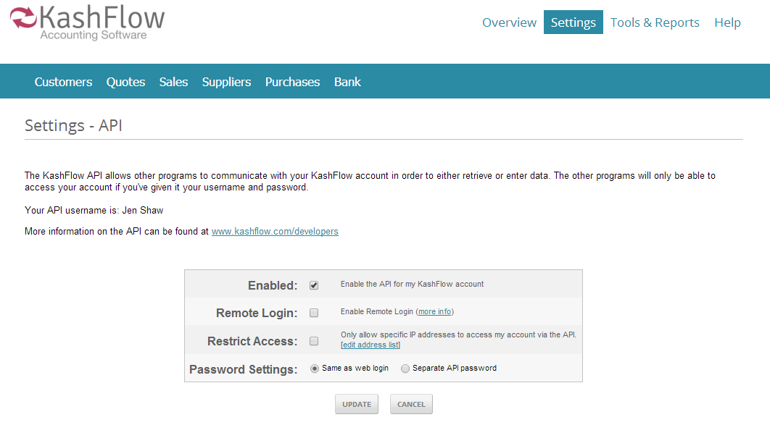
Task: Open the Purchases section
Action: pyautogui.click(x=293, y=82)
